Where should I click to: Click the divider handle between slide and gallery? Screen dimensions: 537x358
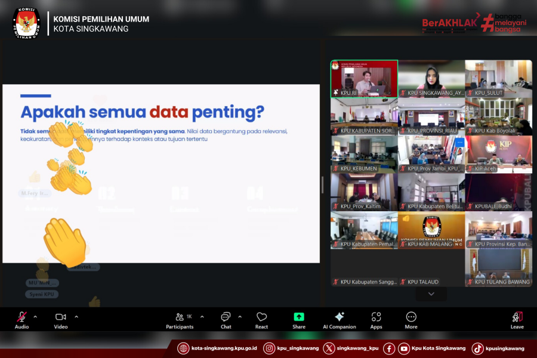tap(322, 185)
